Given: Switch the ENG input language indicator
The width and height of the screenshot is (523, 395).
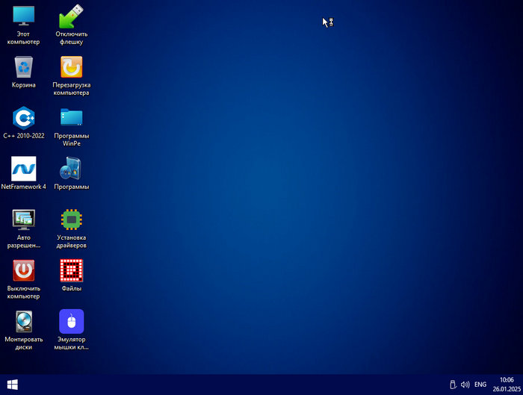Looking at the screenshot, I should coord(480,385).
